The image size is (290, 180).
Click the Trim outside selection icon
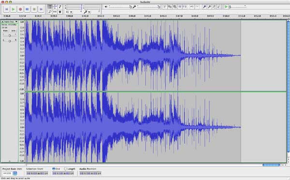point(180,7)
